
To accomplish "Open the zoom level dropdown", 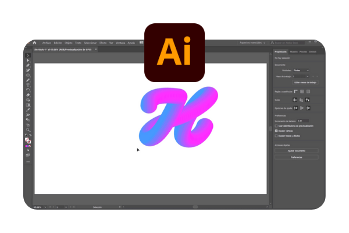I will tap(45, 207).
